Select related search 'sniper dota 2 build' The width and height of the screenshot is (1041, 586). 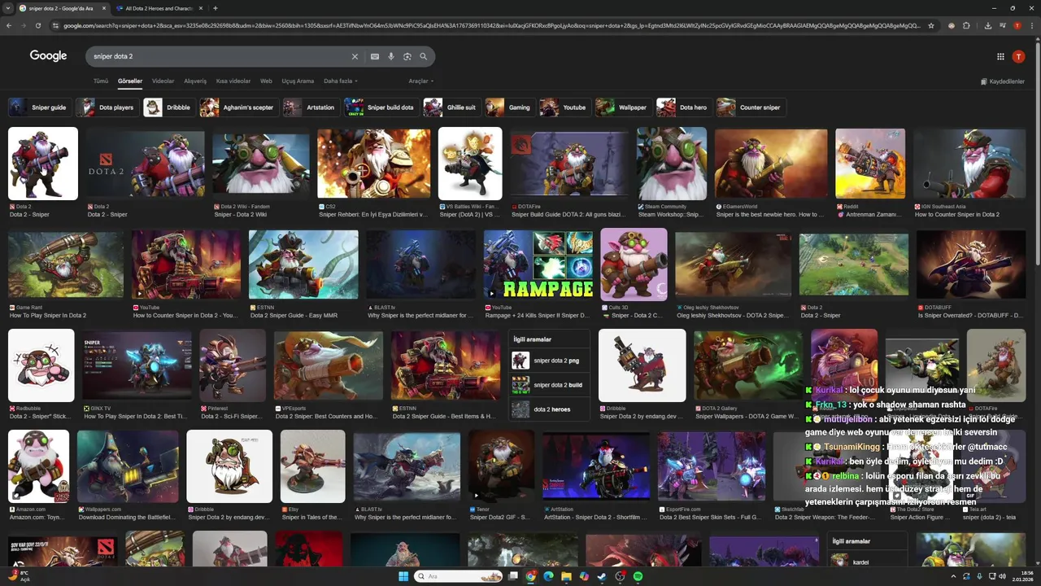pyautogui.click(x=549, y=385)
